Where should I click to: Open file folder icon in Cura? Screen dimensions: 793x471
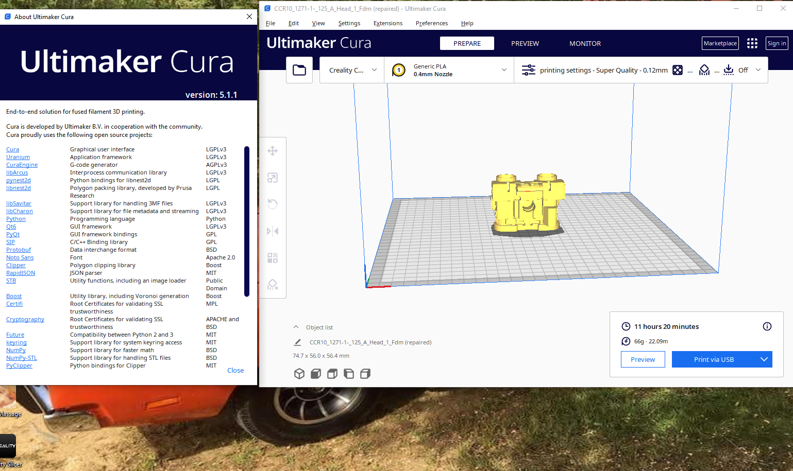(299, 70)
